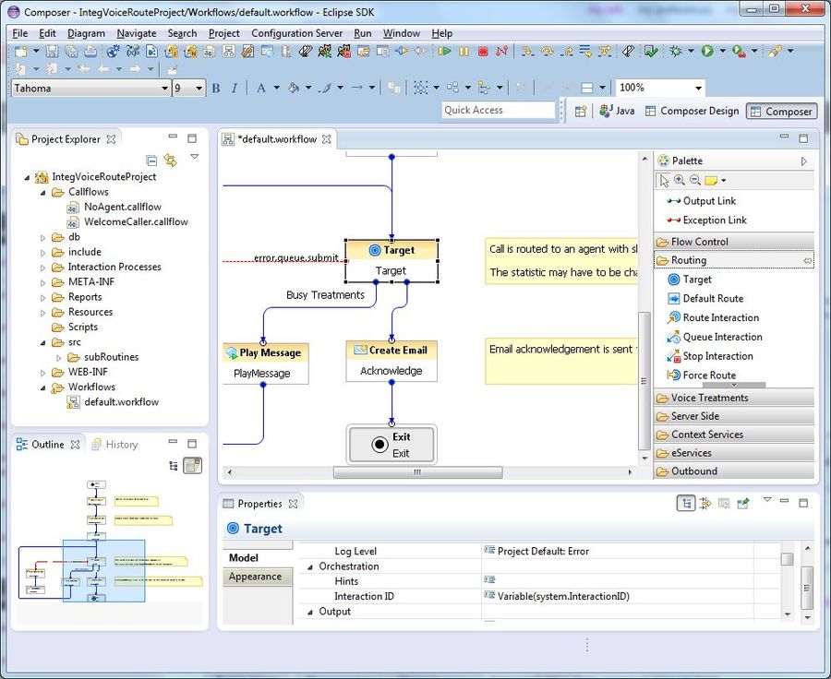Activate the Select arrow tool in Palette
Viewport: 831px width, 679px height.
664,181
